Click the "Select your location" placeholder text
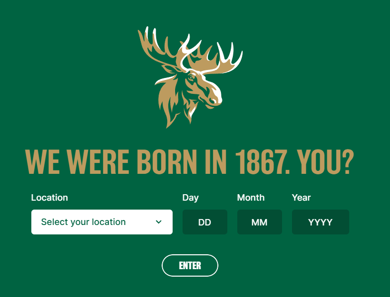Screen dimensions: 390x297 (84, 222)
